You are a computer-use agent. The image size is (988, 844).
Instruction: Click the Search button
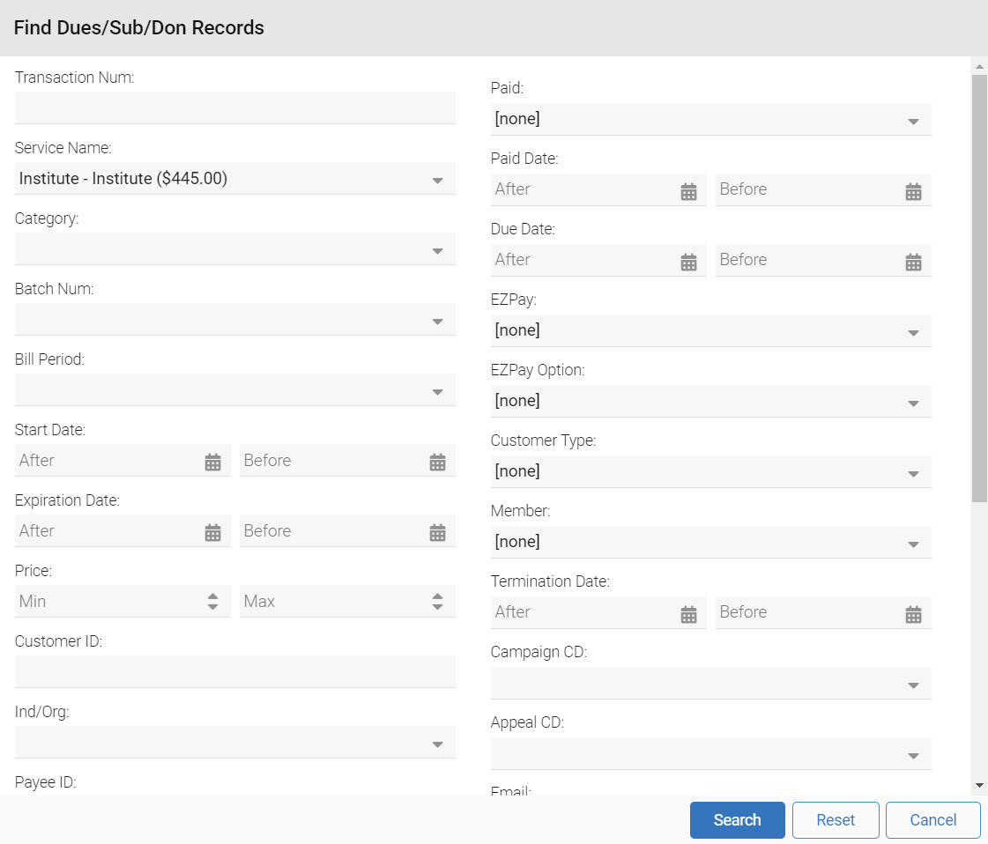click(737, 820)
